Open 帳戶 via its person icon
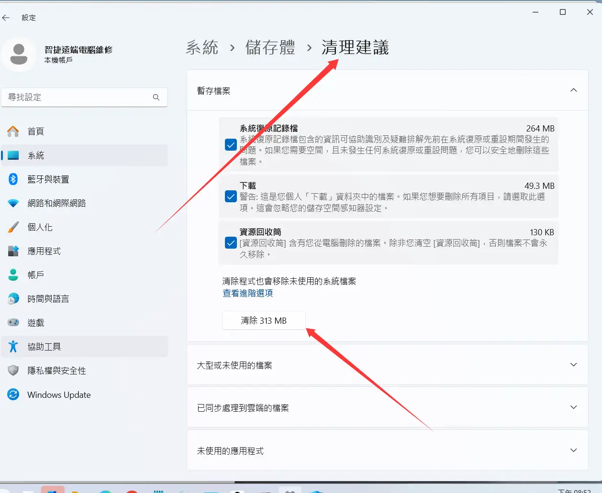602x493 pixels. 13,275
